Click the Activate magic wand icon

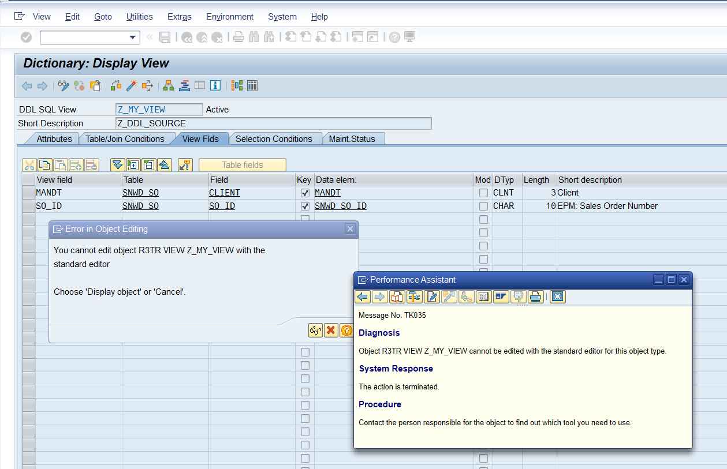pos(132,86)
